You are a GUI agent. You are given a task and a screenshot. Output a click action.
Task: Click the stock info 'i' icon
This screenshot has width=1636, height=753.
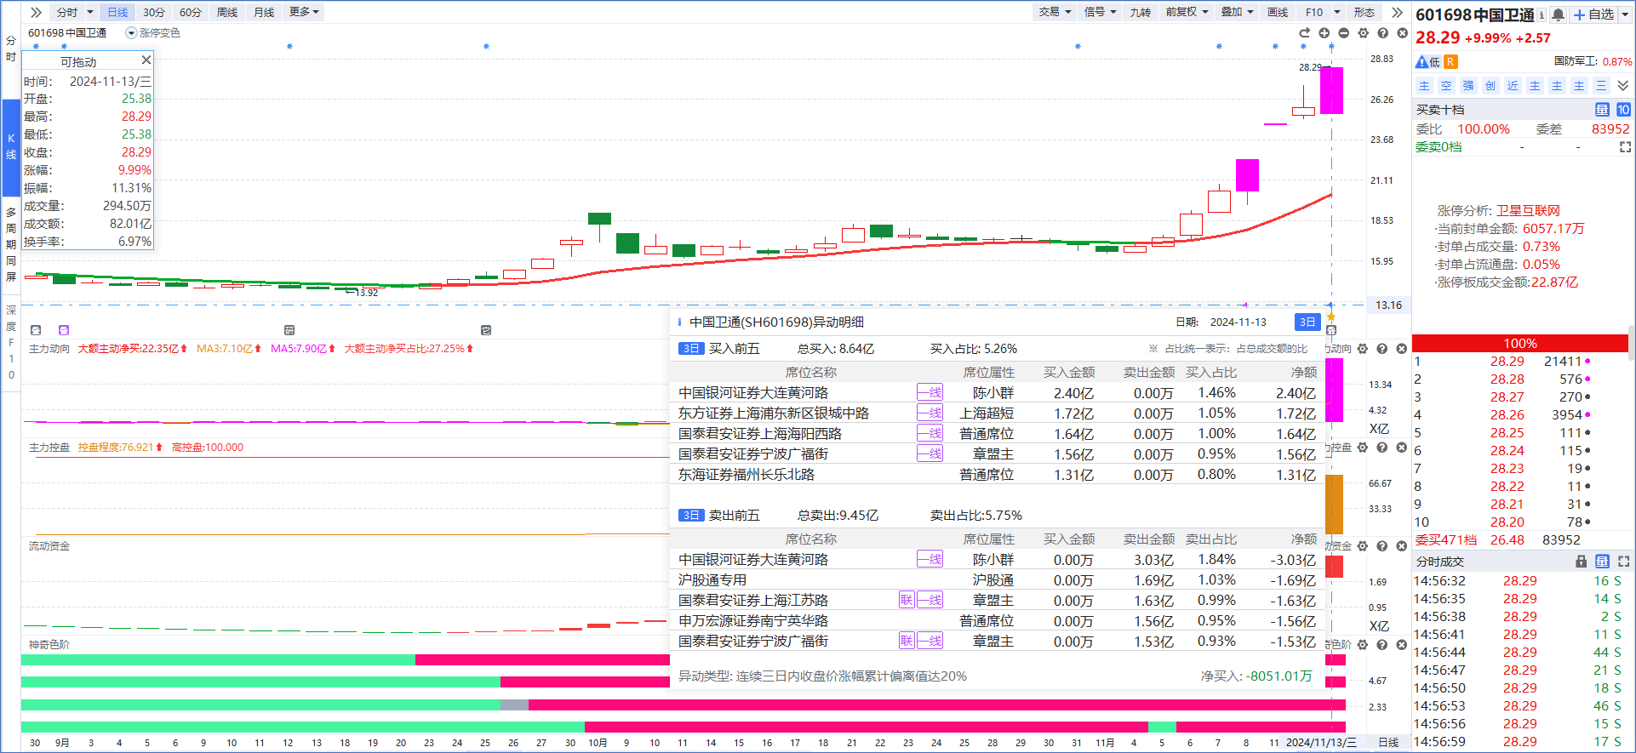[1542, 14]
